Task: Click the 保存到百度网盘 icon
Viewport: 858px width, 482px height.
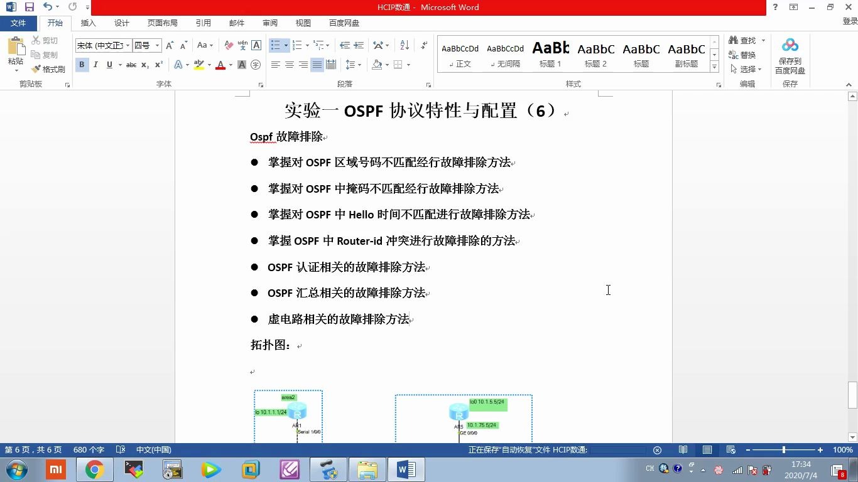Action: coord(790,45)
